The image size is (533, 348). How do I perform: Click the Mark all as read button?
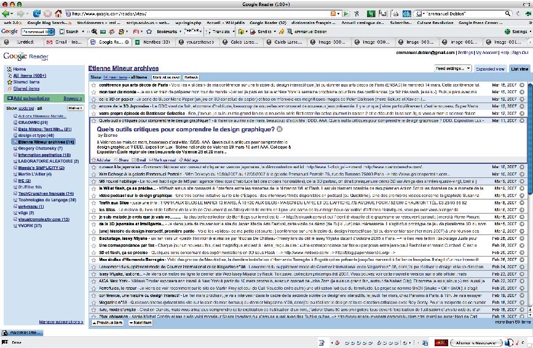point(166,77)
